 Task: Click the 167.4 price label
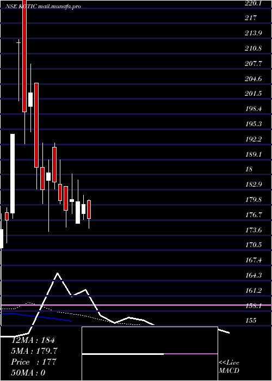253,260
